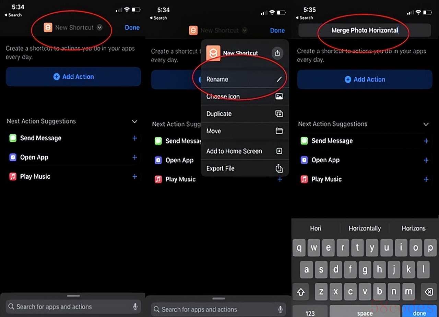Tap Play Music's red icon in first phone screen
The image size is (439, 317).
(13, 177)
